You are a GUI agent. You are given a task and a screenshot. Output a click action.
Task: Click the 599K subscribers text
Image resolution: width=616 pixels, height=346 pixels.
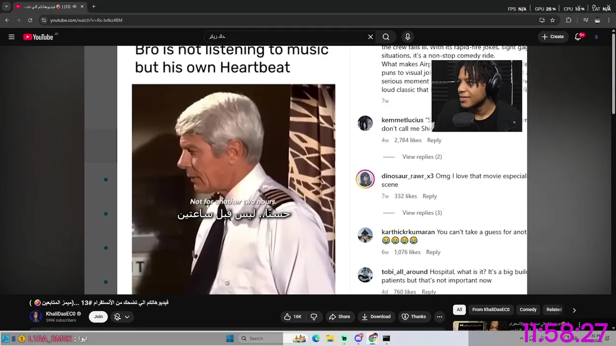point(61,320)
